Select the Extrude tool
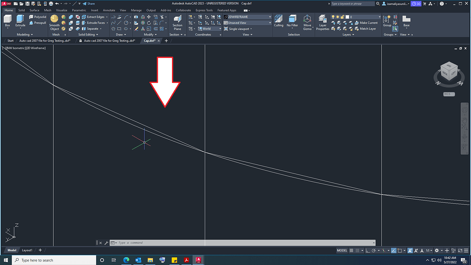Image resolution: width=471 pixels, height=265 pixels. point(19,19)
